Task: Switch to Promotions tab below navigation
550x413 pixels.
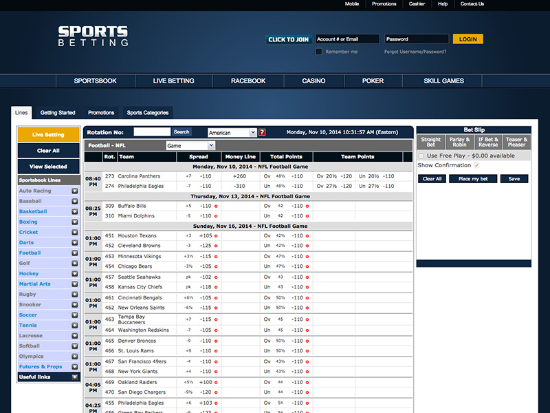Action: [101, 113]
